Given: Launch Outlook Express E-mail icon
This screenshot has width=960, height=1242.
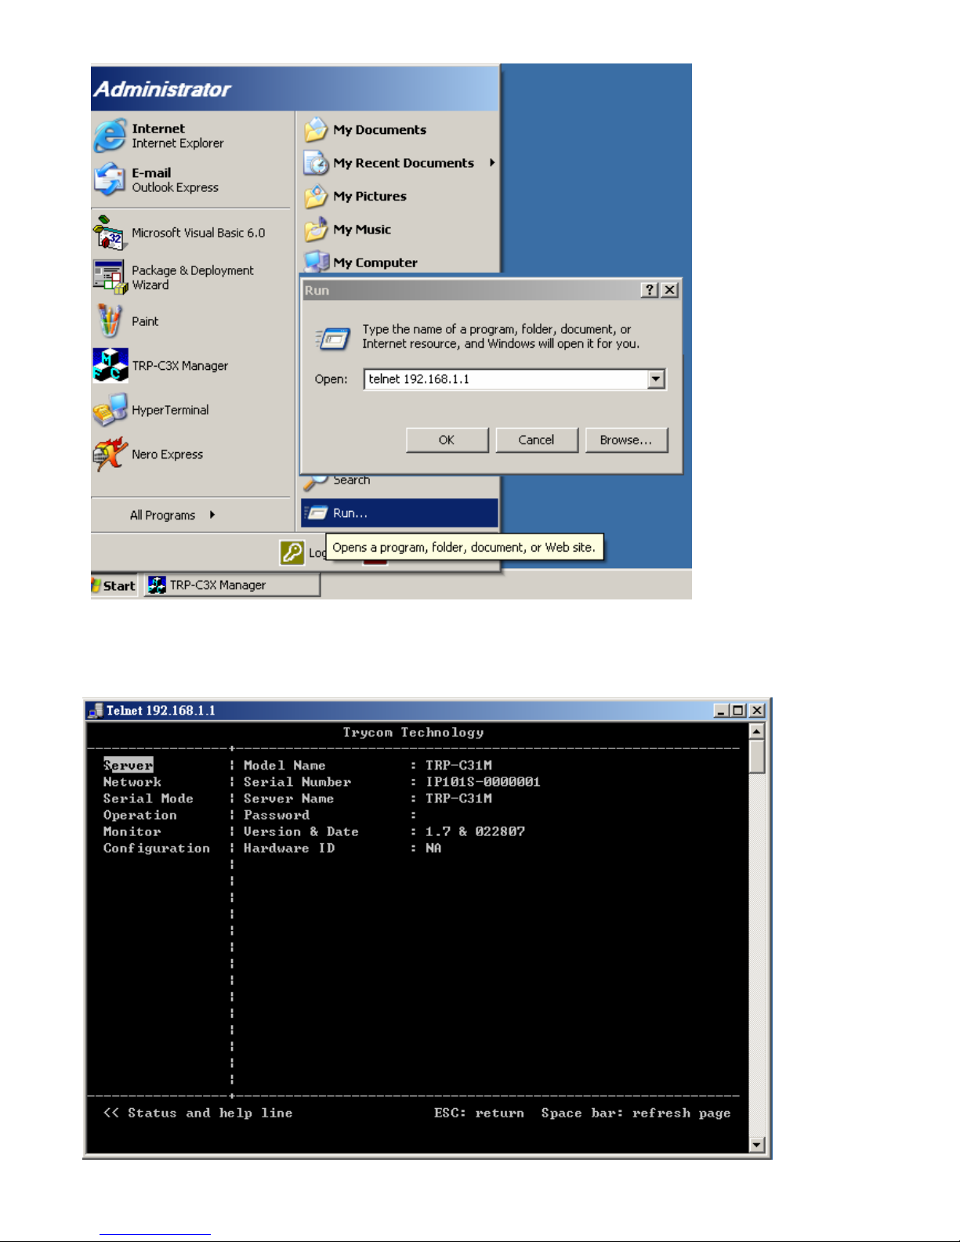Looking at the screenshot, I should (x=110, y=179).
